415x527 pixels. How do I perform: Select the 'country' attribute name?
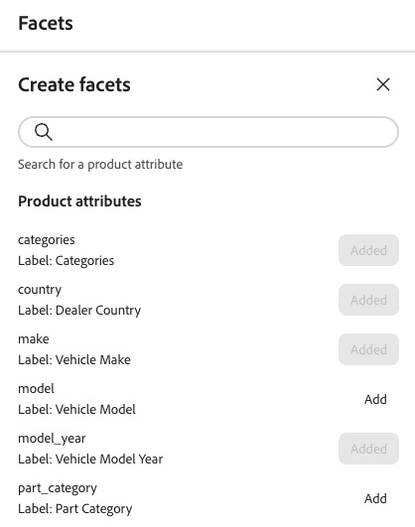click(x=40, y=290)
